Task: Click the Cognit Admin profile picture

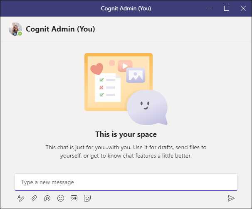Action: click(x=15, y=29)
